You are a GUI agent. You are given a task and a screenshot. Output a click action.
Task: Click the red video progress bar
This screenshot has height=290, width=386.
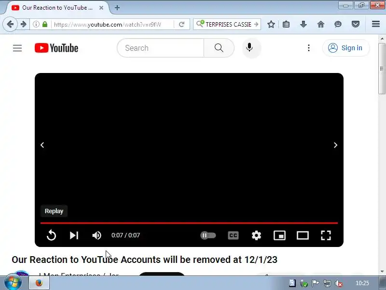click(x=189, y=223)
